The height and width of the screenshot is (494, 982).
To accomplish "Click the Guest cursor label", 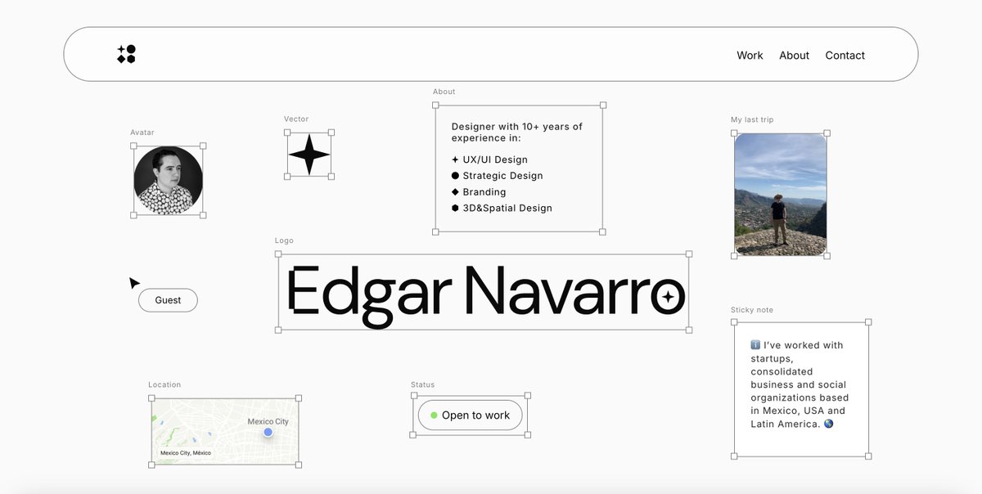I will tap(168, 300).
